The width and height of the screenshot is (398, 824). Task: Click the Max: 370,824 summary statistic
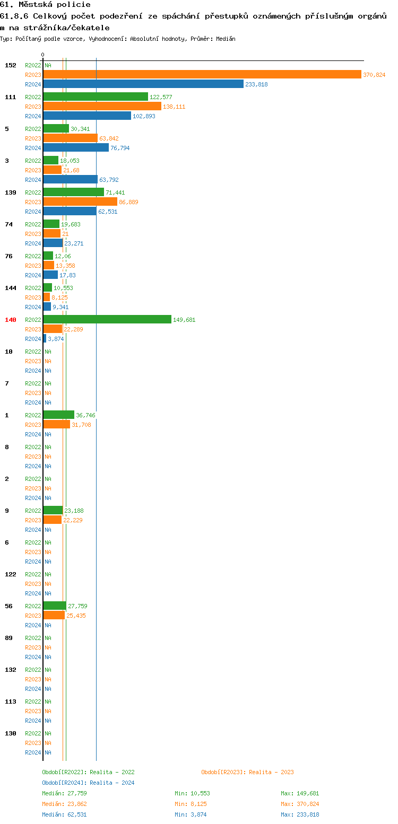pyautogui.click(x=300, y=804)
